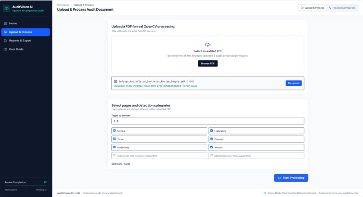Click the Clear link
This screenshot has height=197, width=363.
tap(127, 164)
